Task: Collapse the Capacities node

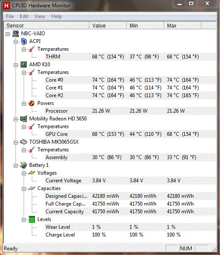Action: pyautogui.click(x=24, y=189)
